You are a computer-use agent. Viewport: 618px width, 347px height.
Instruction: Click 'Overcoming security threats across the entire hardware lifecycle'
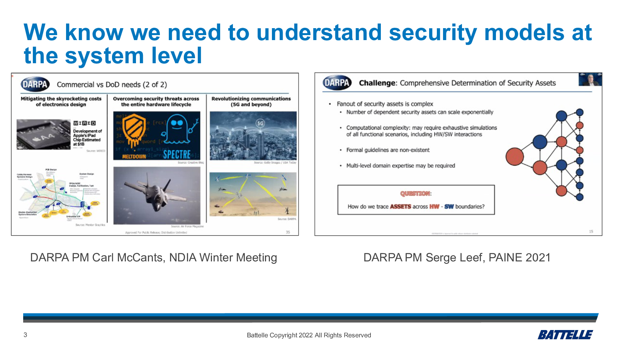point(156,101)
